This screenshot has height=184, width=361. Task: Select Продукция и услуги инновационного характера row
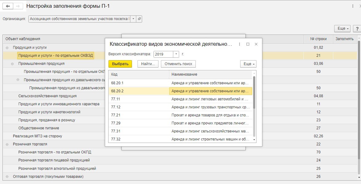(59, 104)
